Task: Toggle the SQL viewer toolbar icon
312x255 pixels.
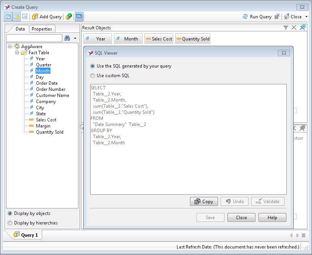Action: (x=79, y=17)
